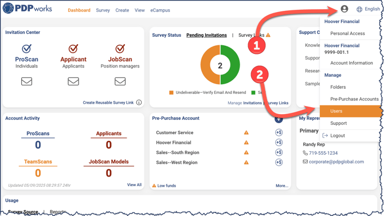
Task: Click green donut chart segment
Action: click(x=235, y=65)
